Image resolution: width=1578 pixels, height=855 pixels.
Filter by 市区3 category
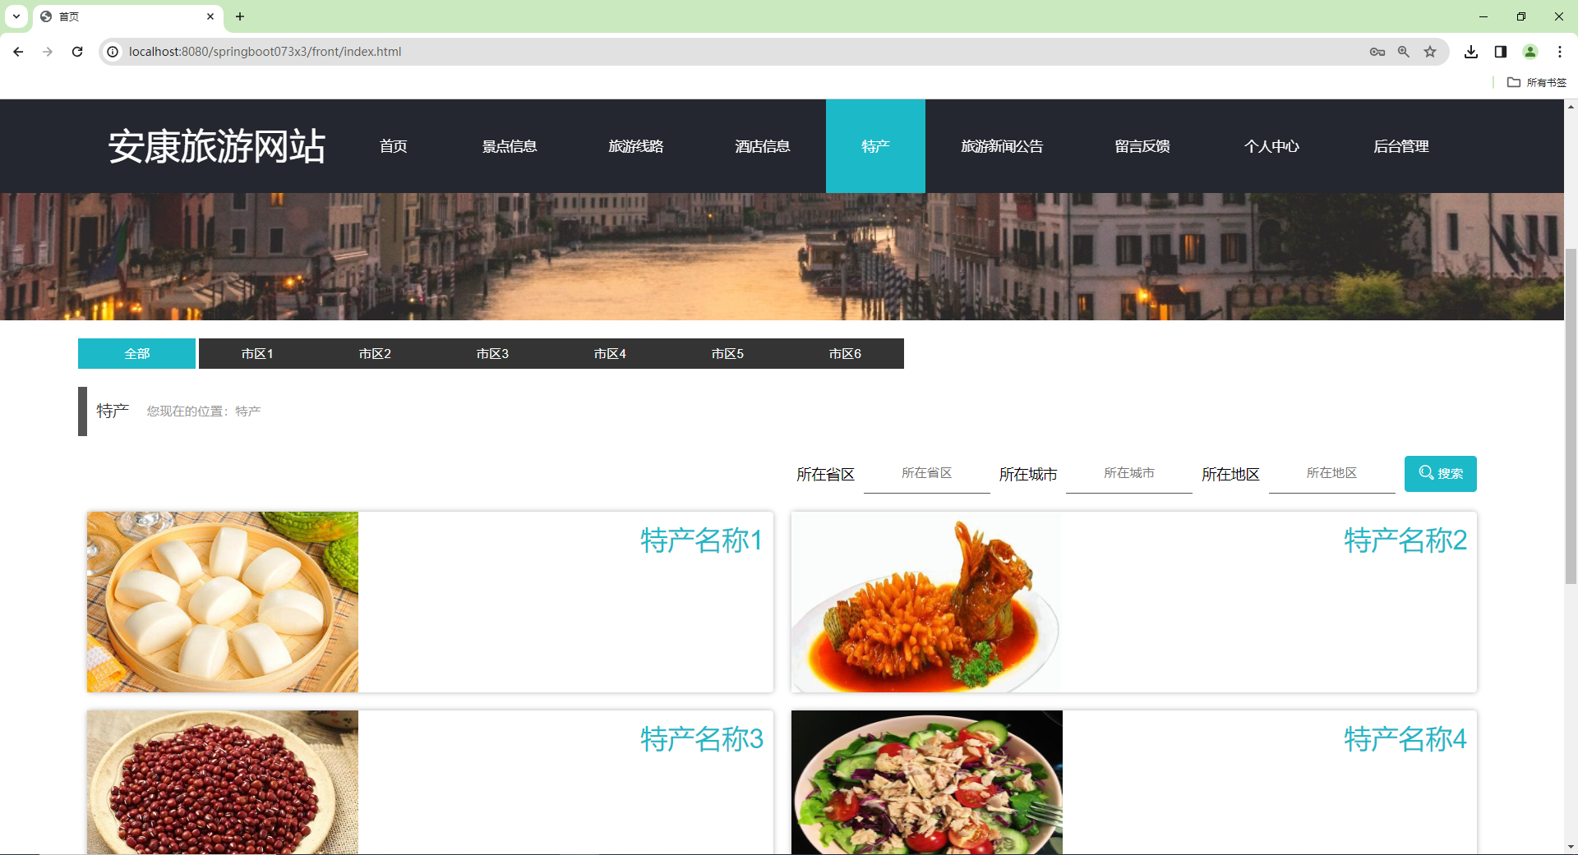click(x=492, y=353)
